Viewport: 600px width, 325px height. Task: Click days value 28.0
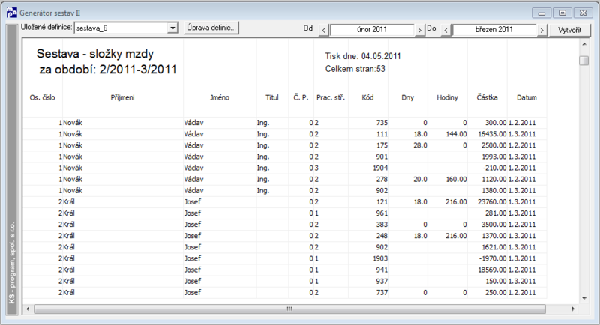(x=420, y=145)
